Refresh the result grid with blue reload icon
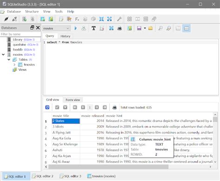 tap(47, 107)
